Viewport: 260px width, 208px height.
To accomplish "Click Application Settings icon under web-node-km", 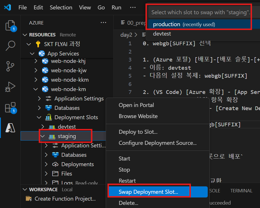I will [x=48, y=98].
